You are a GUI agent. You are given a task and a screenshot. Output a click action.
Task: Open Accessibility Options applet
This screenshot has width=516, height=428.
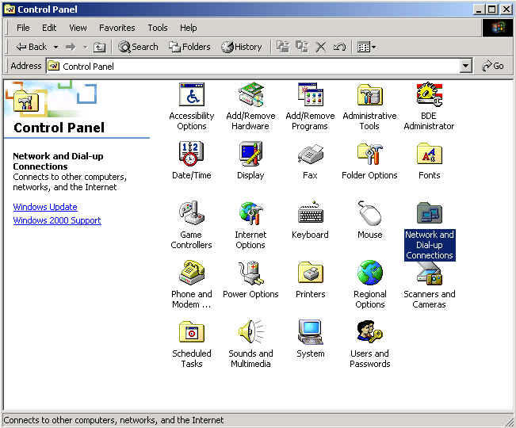pyautogui.click(x=192, y=107)
